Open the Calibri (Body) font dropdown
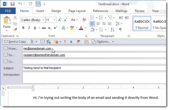The image size is (170, 110). point(43,20)
